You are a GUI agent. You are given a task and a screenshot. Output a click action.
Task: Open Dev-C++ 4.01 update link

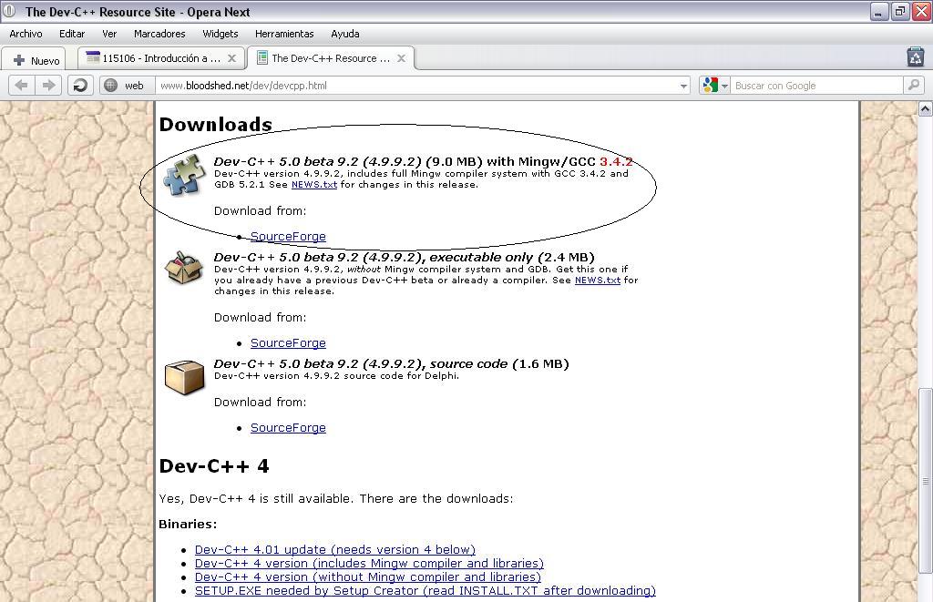[335, 550]
